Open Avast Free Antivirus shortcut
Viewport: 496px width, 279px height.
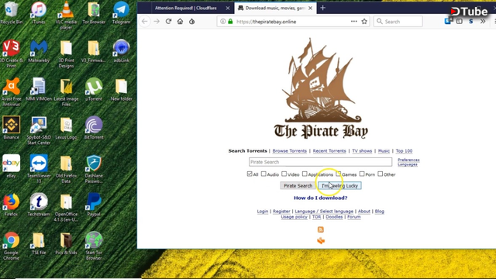click(11, 92)
